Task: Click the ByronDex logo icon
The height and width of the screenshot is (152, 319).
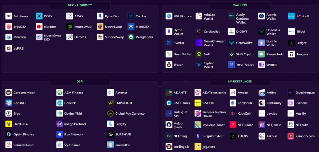Action: (100, 16)
